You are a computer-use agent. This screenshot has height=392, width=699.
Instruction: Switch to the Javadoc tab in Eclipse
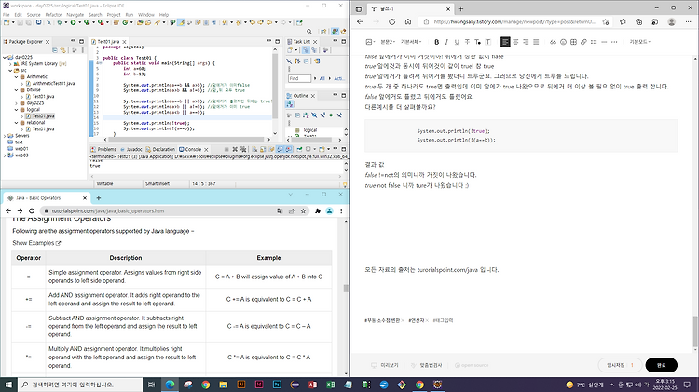(x=131, y=149)
